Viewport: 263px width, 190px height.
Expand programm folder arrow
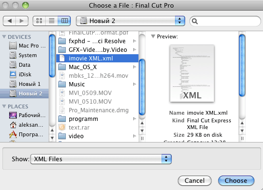135,119
